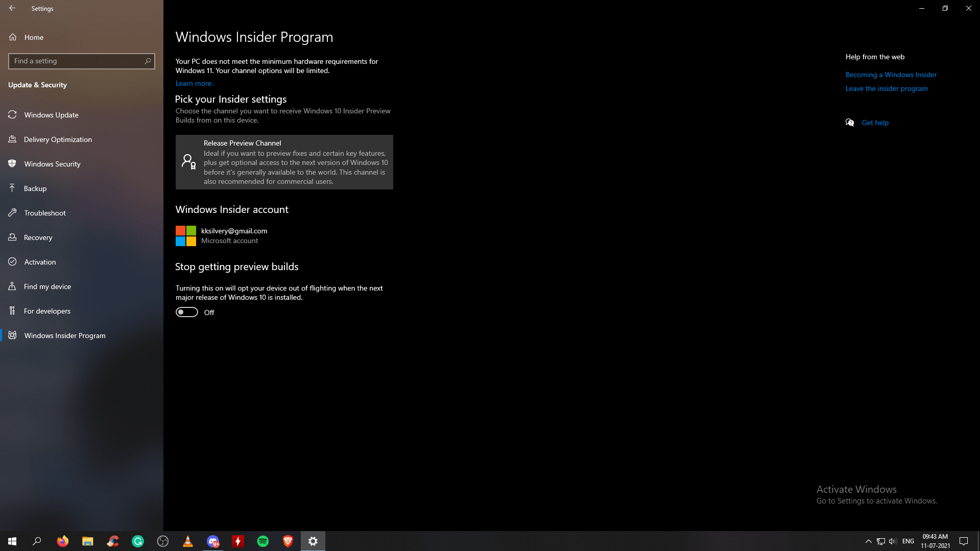This screenshot has height=551, width=980.
Task: Open Discord from the taskbar
Action: [213, 541]
